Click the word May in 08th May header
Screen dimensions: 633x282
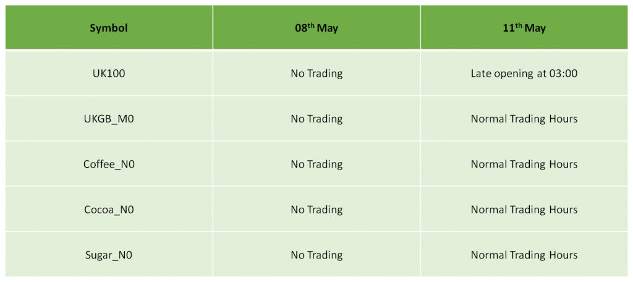pyautogui.click(x=327, y=29)
